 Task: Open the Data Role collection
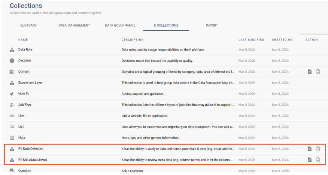point(25,49)
